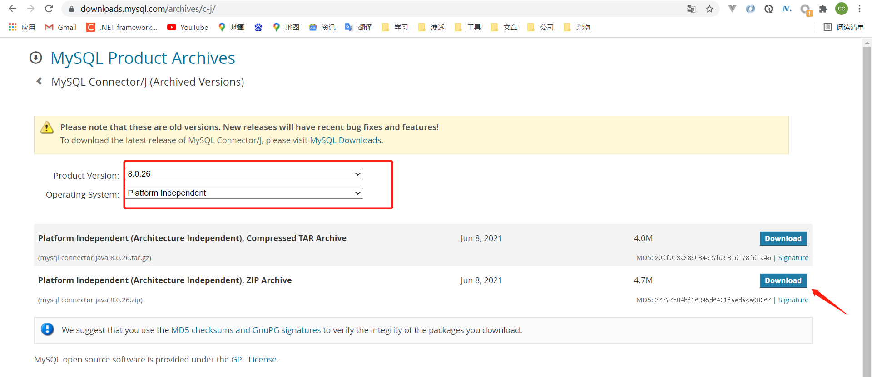Click the scrollbar up arrow

[867, 43]
